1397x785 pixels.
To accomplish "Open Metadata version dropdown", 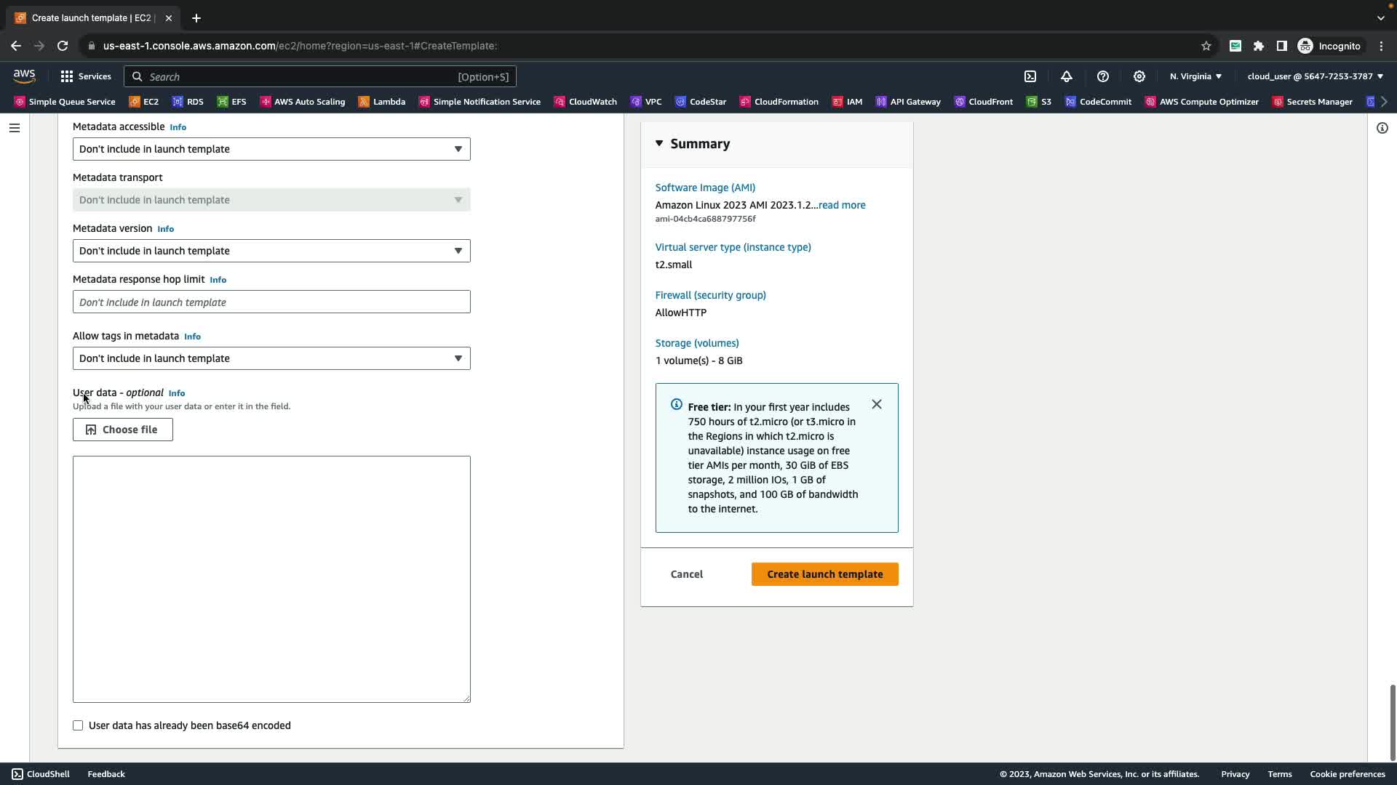I will (271, 251).
